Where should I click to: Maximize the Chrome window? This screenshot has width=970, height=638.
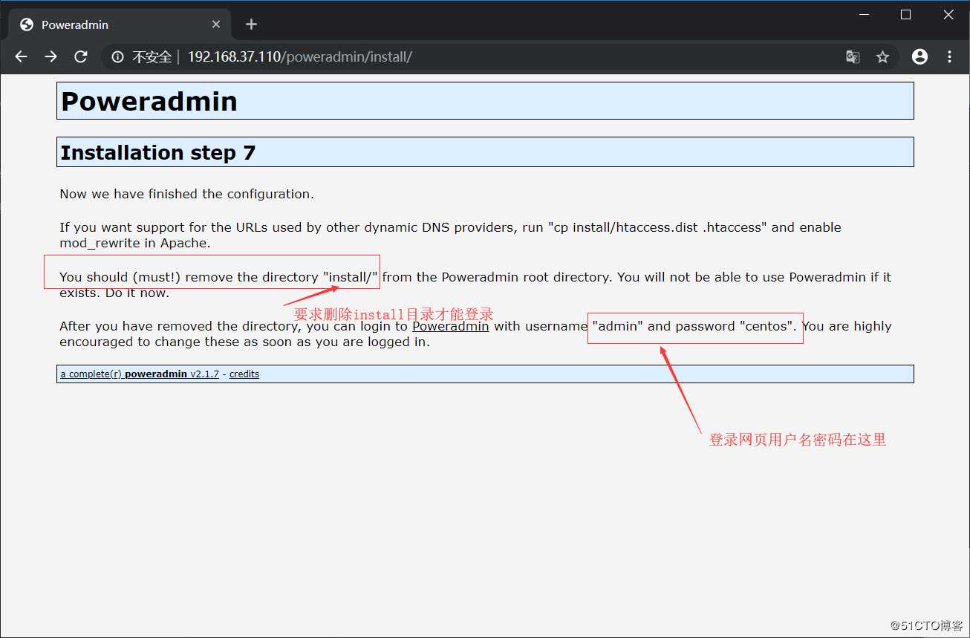(905, 15)
